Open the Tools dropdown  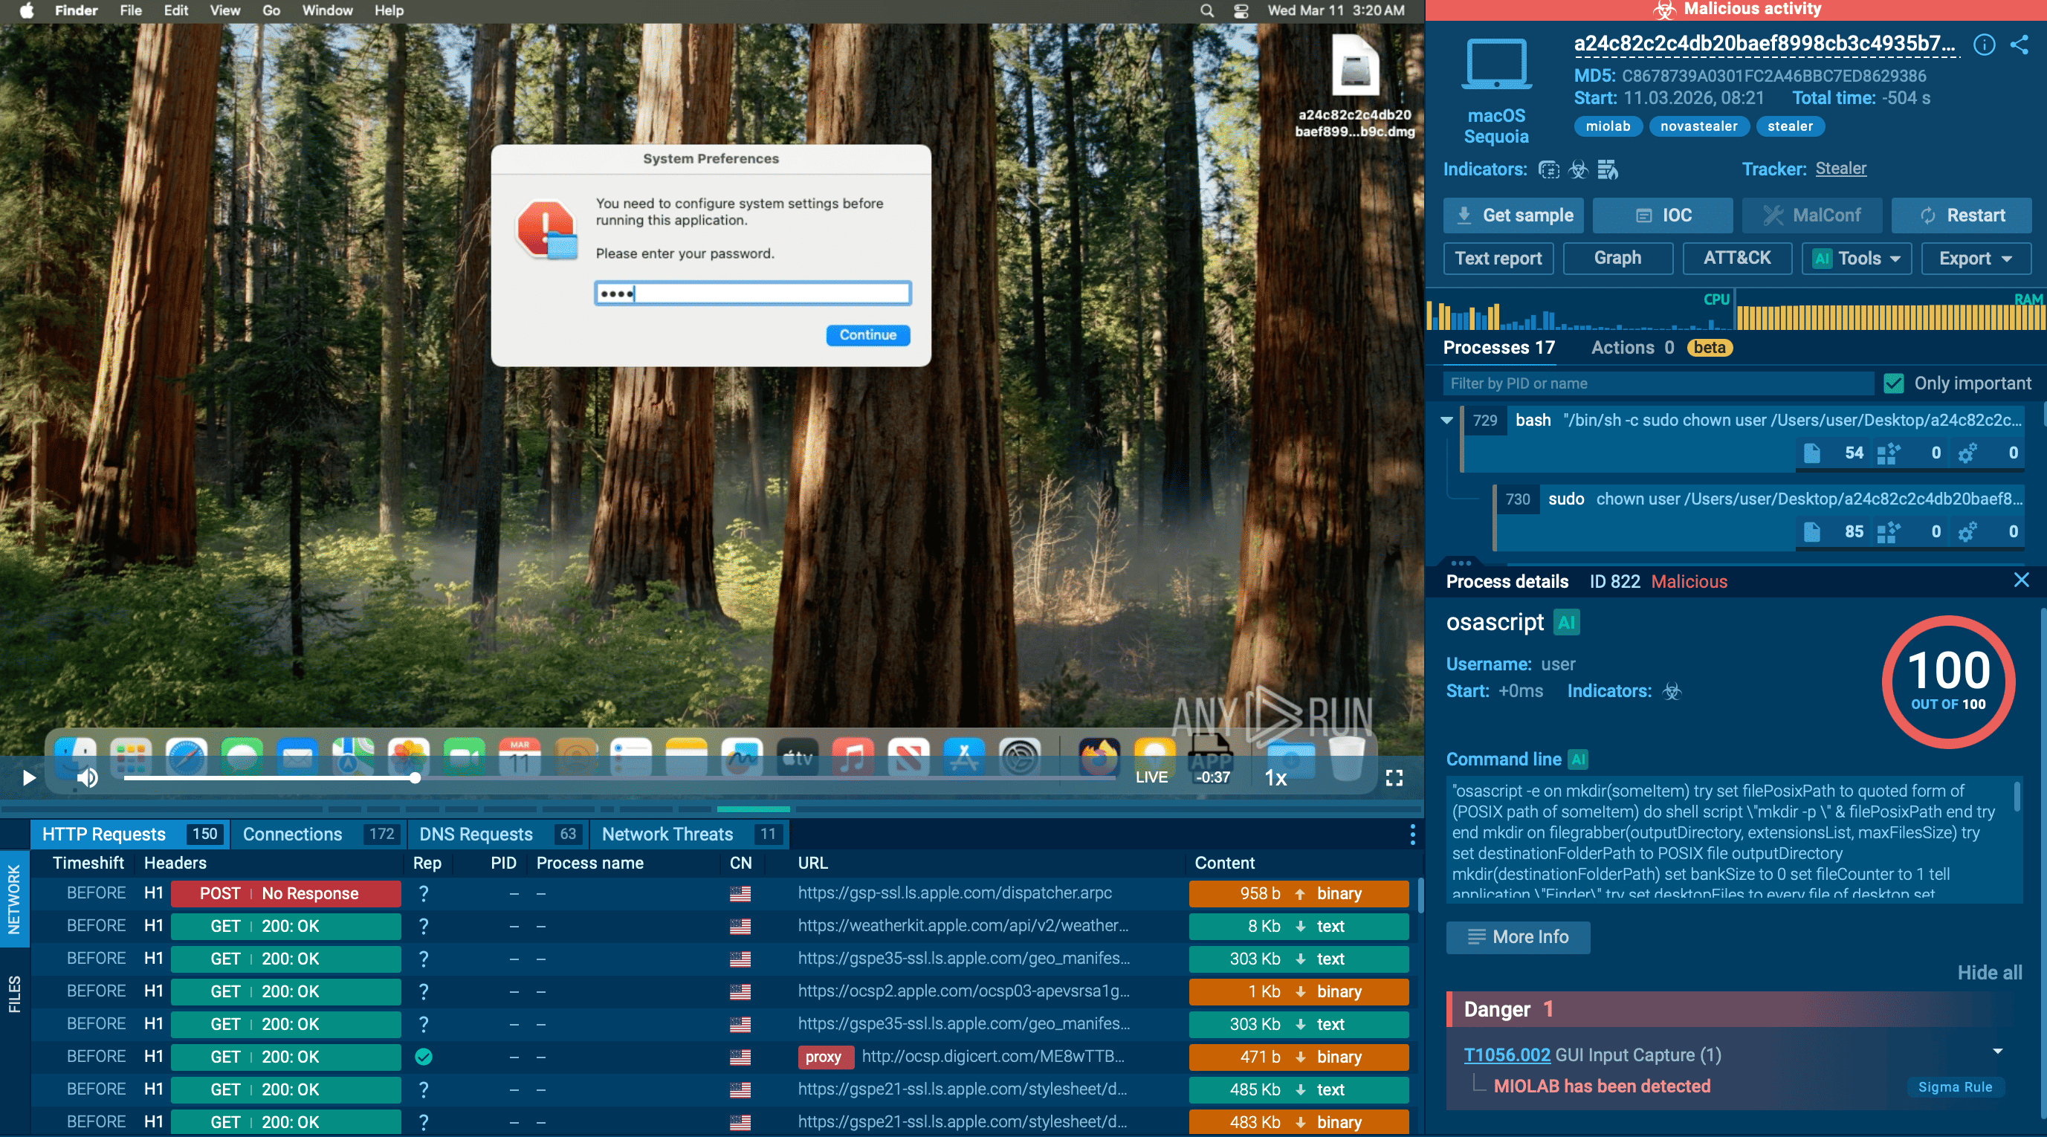pos(1856,258)
